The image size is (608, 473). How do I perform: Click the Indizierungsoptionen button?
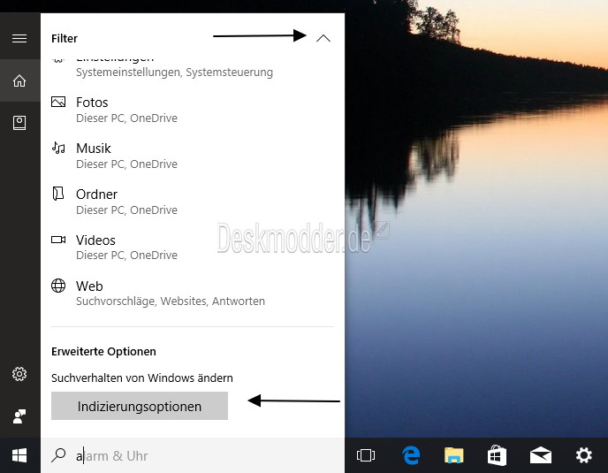point(140,406)
